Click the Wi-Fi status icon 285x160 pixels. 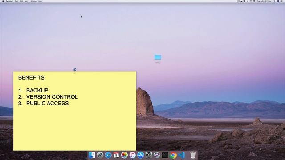pos(251,1)
